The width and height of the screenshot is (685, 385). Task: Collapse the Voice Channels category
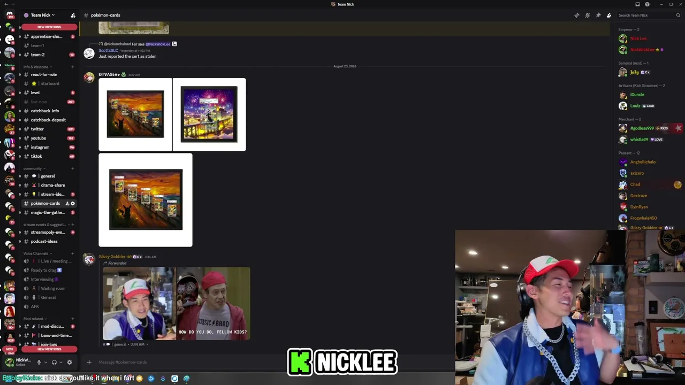click(37, 253)
